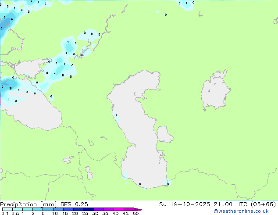Viewport: 278px width, 215px height.
Task: Open the weatheronline.co.uk copyright link
Action: [x=241, y=211]
